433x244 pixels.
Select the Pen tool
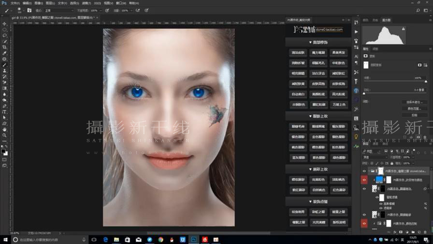click(4, 106)
